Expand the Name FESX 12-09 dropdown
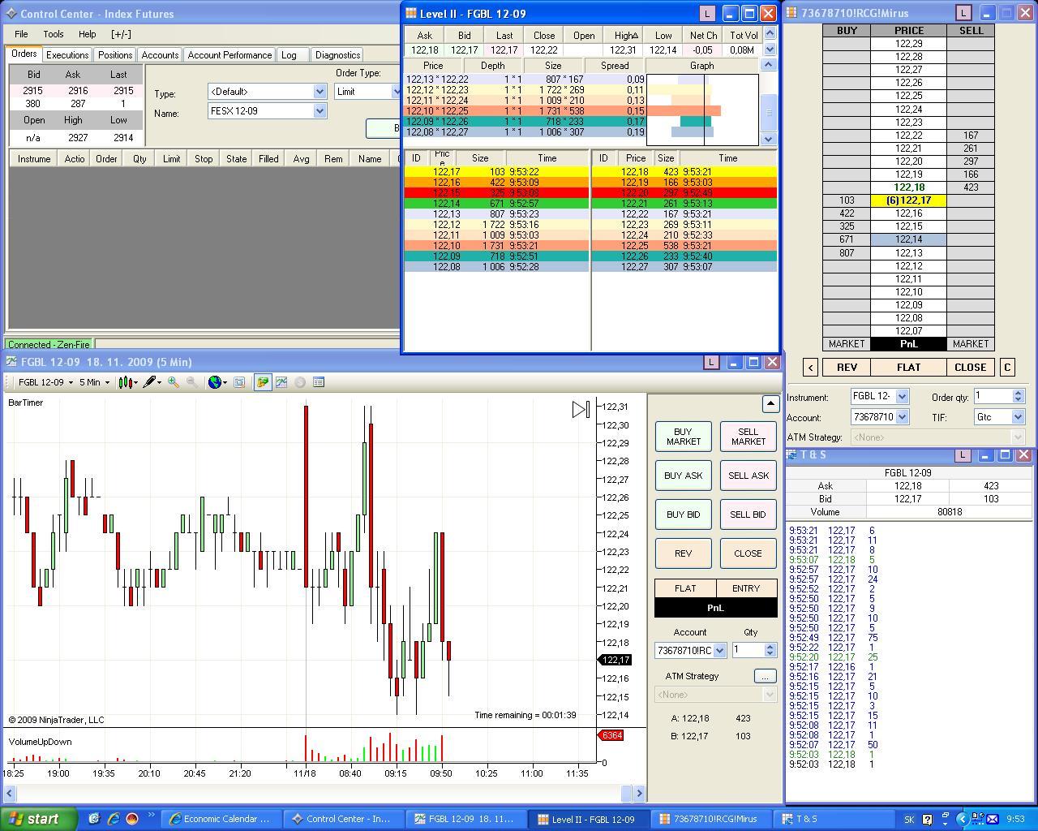1038x831 pixels. tap(320, 111)
